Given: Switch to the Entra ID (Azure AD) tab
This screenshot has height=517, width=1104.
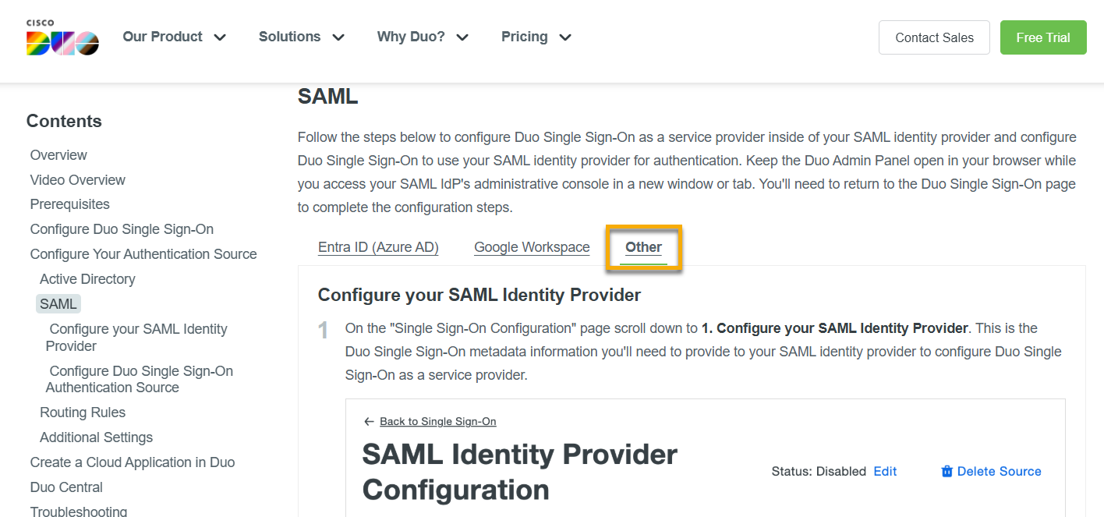Looking at the screenshot, I should click(x=377, y=246).
